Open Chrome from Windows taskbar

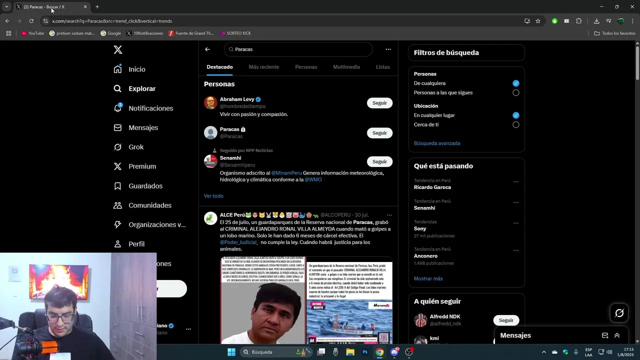pos(379,352)
